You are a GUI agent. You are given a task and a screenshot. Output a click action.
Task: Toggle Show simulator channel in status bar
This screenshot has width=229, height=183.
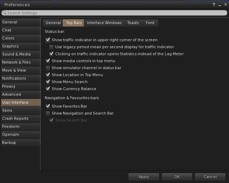48,68
